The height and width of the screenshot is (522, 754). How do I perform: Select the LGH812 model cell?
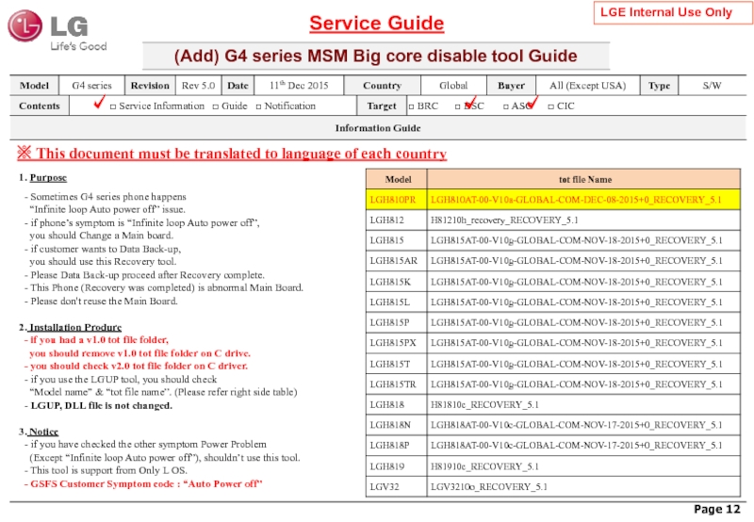(396, 220)
